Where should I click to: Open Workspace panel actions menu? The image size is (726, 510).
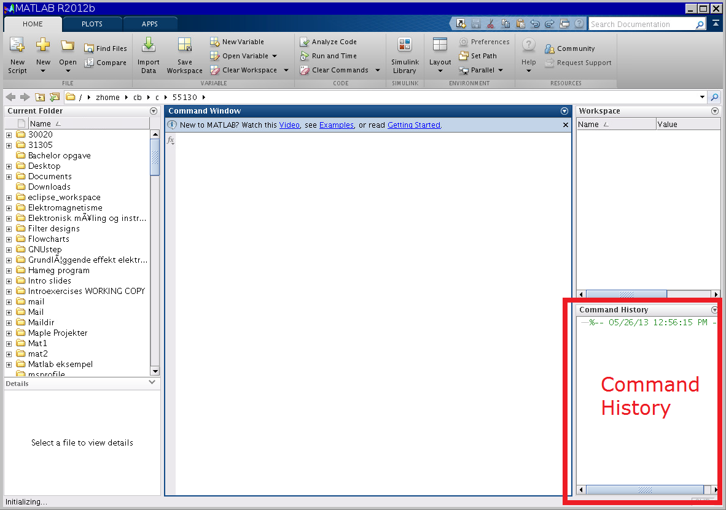(x=715, y=111)
